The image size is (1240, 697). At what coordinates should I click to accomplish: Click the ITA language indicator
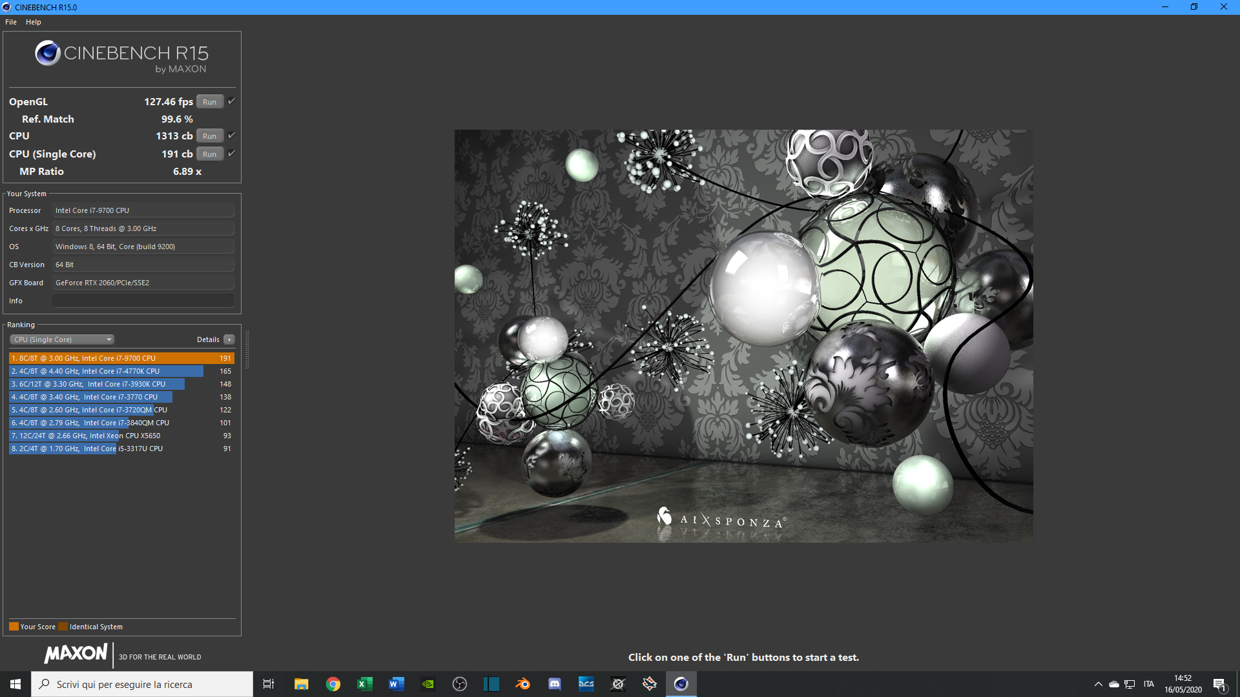click(x=1149, y=684)
